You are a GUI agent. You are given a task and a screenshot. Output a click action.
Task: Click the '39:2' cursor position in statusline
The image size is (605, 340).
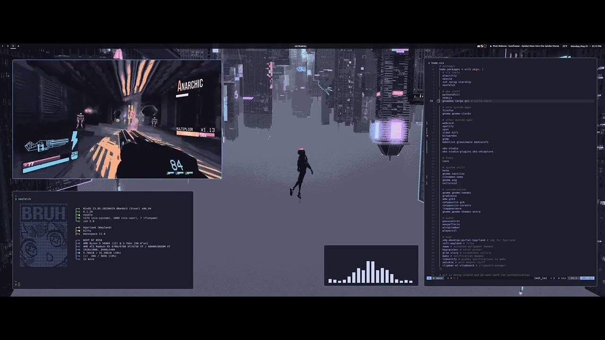point(574,278)
